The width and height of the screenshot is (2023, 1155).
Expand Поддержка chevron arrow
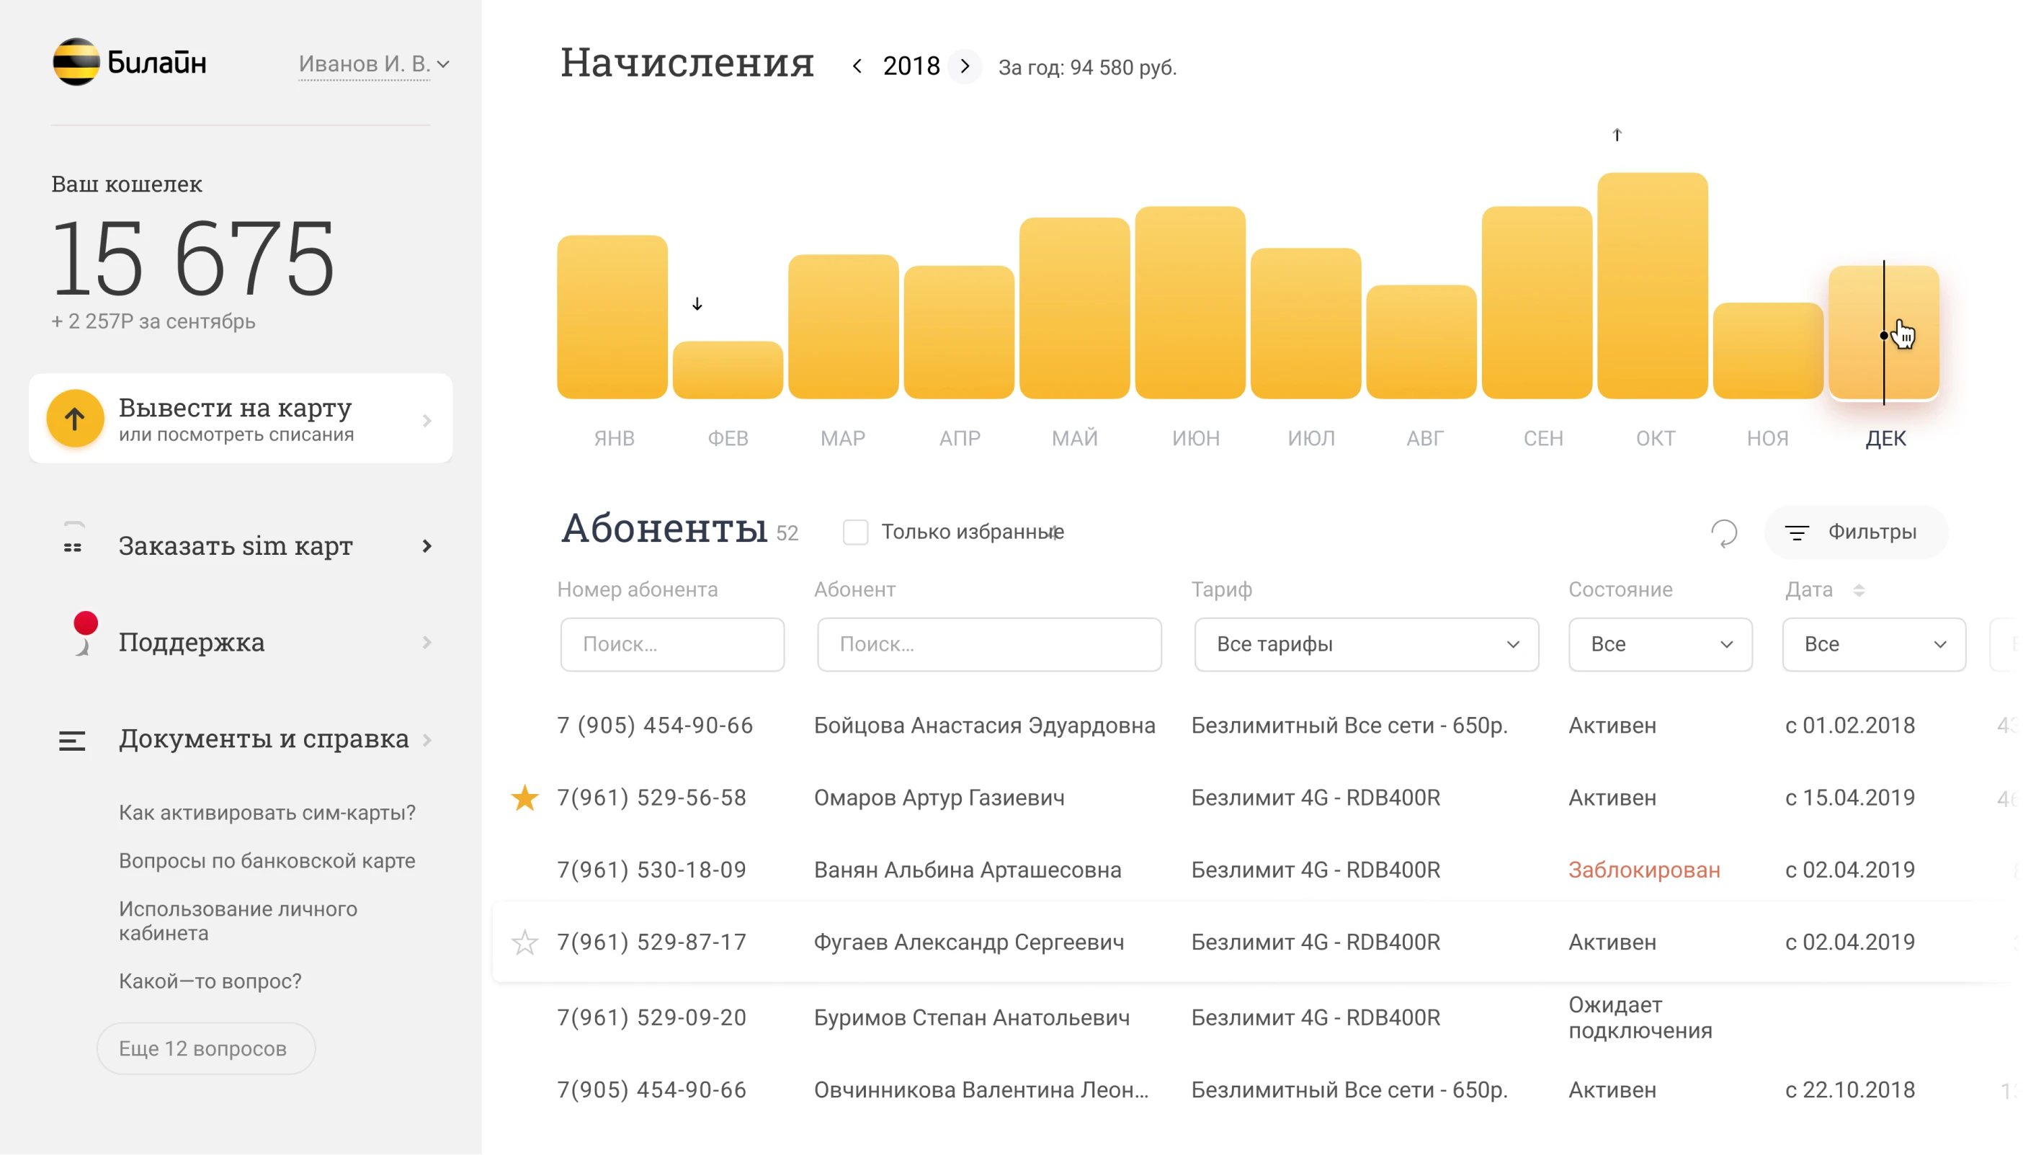[x=427, y=642]
